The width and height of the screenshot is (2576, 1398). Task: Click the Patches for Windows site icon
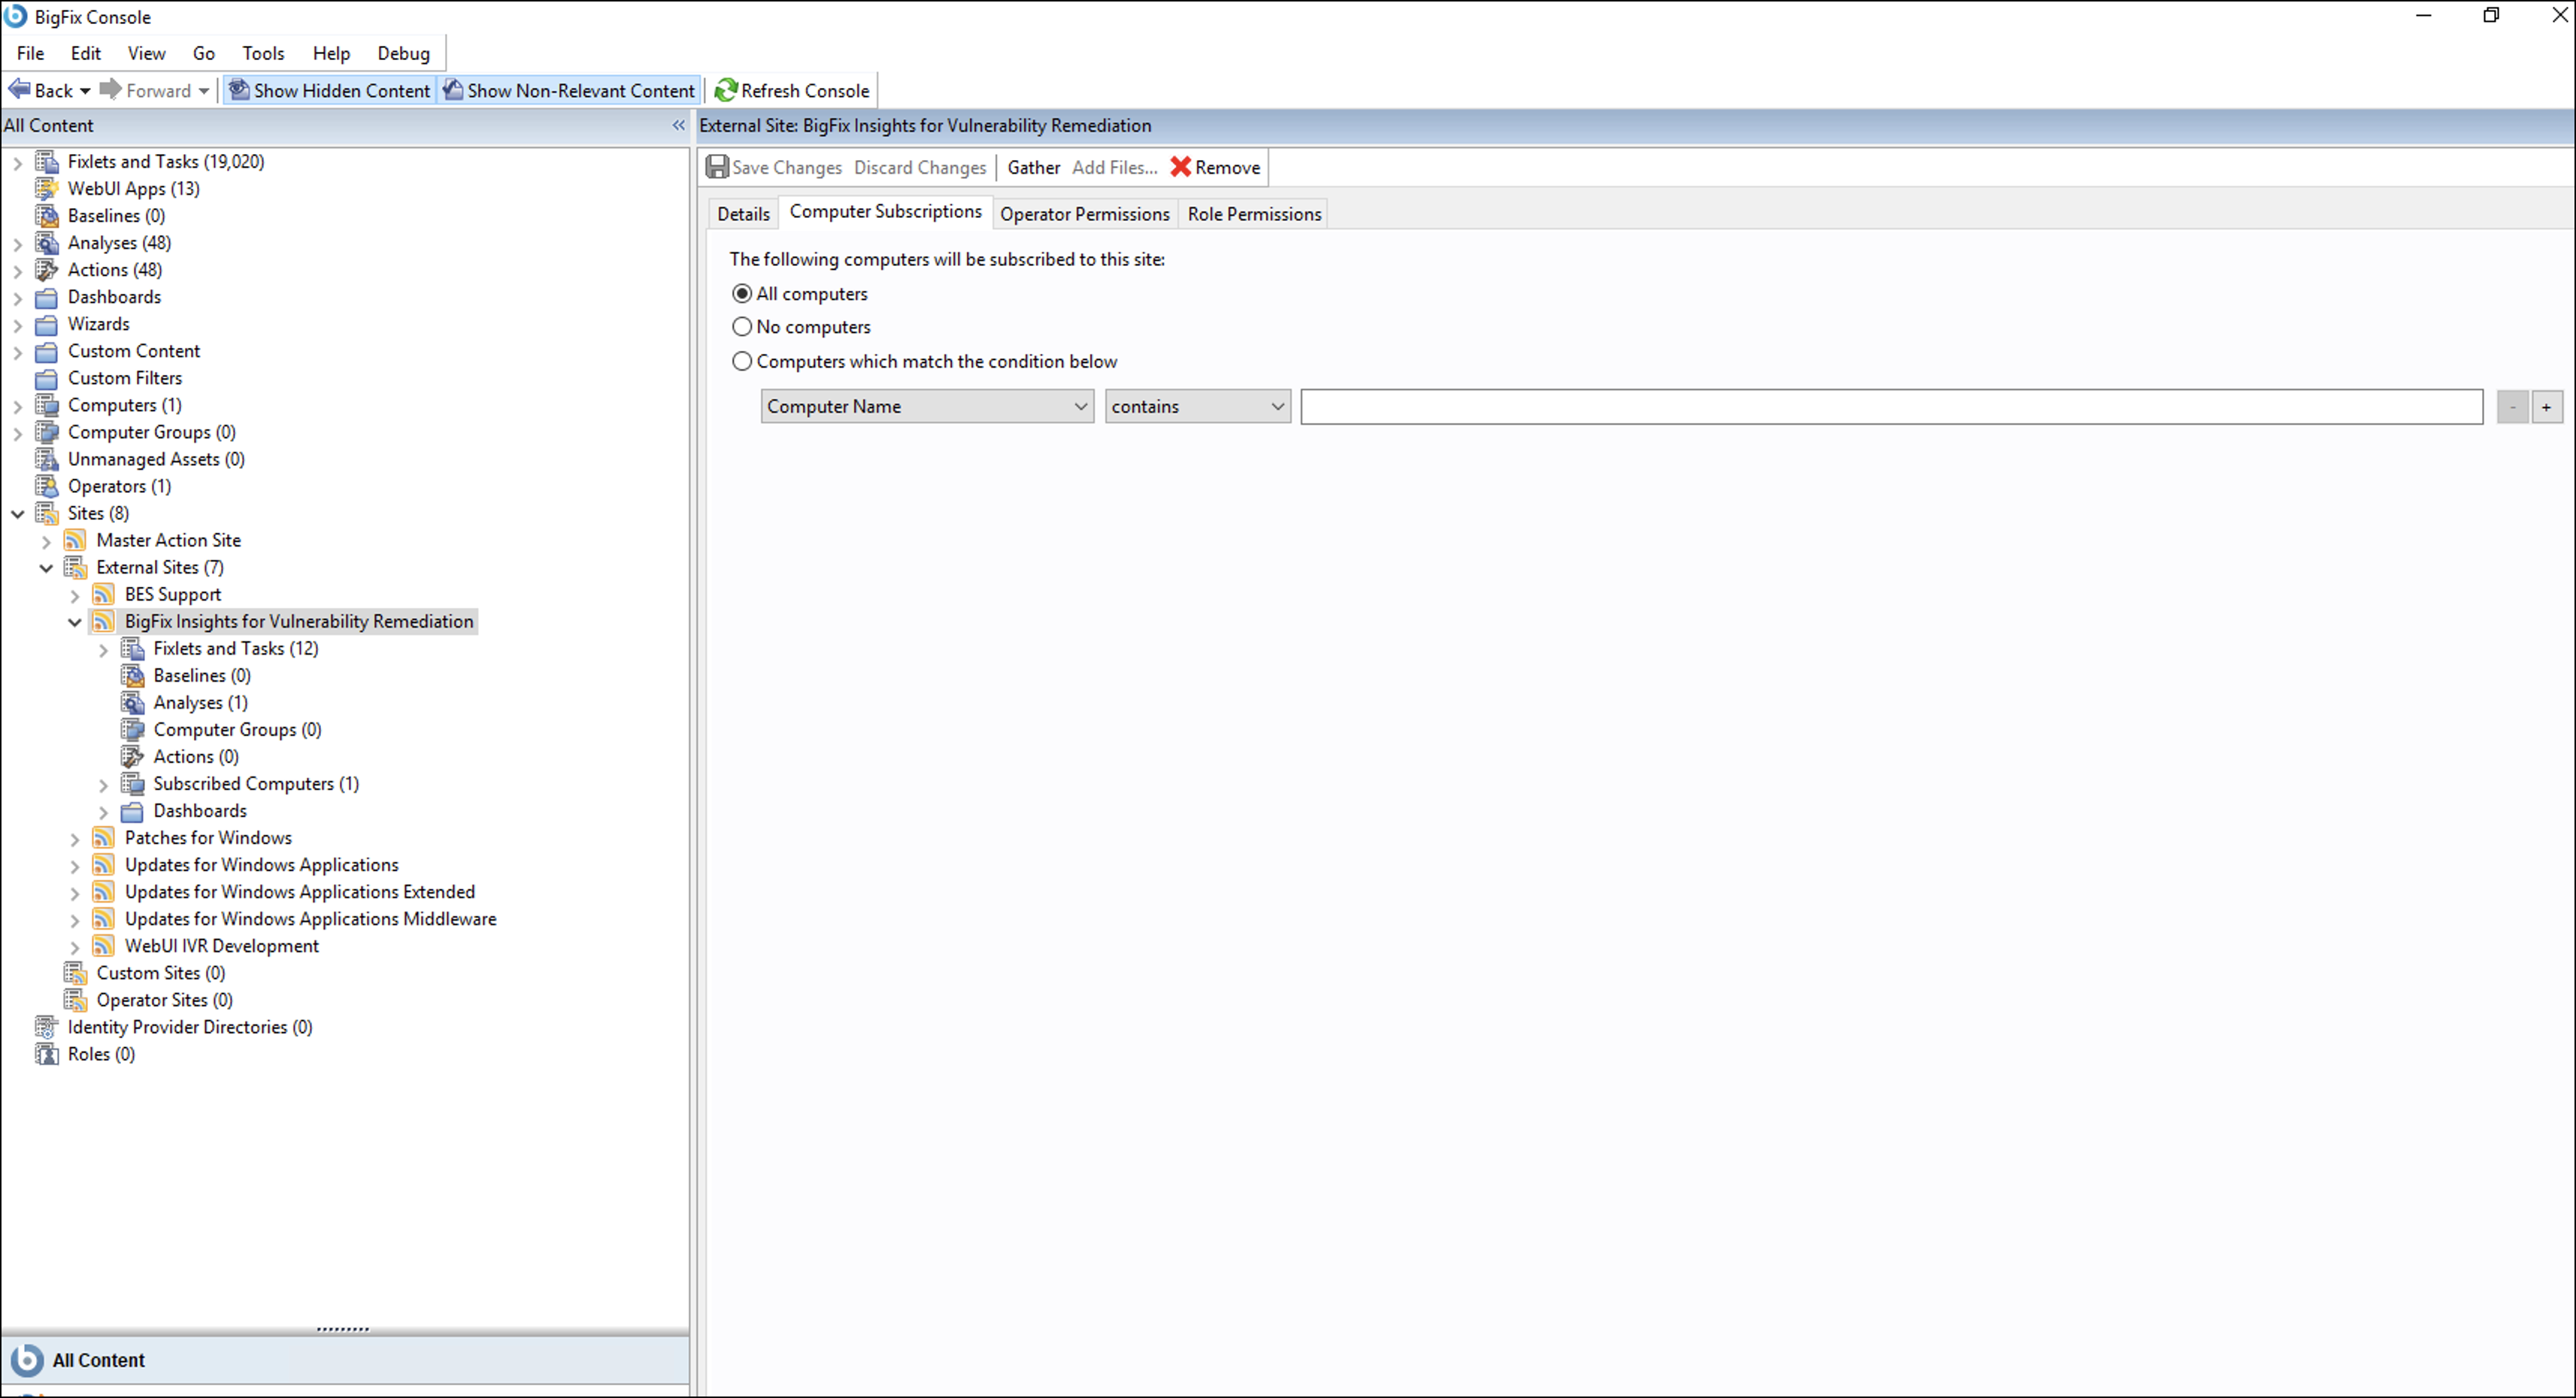click(x=103, y=837)
